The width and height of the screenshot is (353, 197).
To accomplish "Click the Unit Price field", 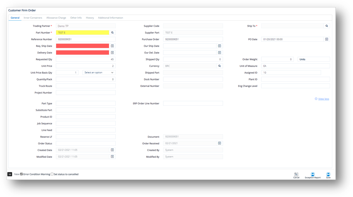I will coord(86,66).
